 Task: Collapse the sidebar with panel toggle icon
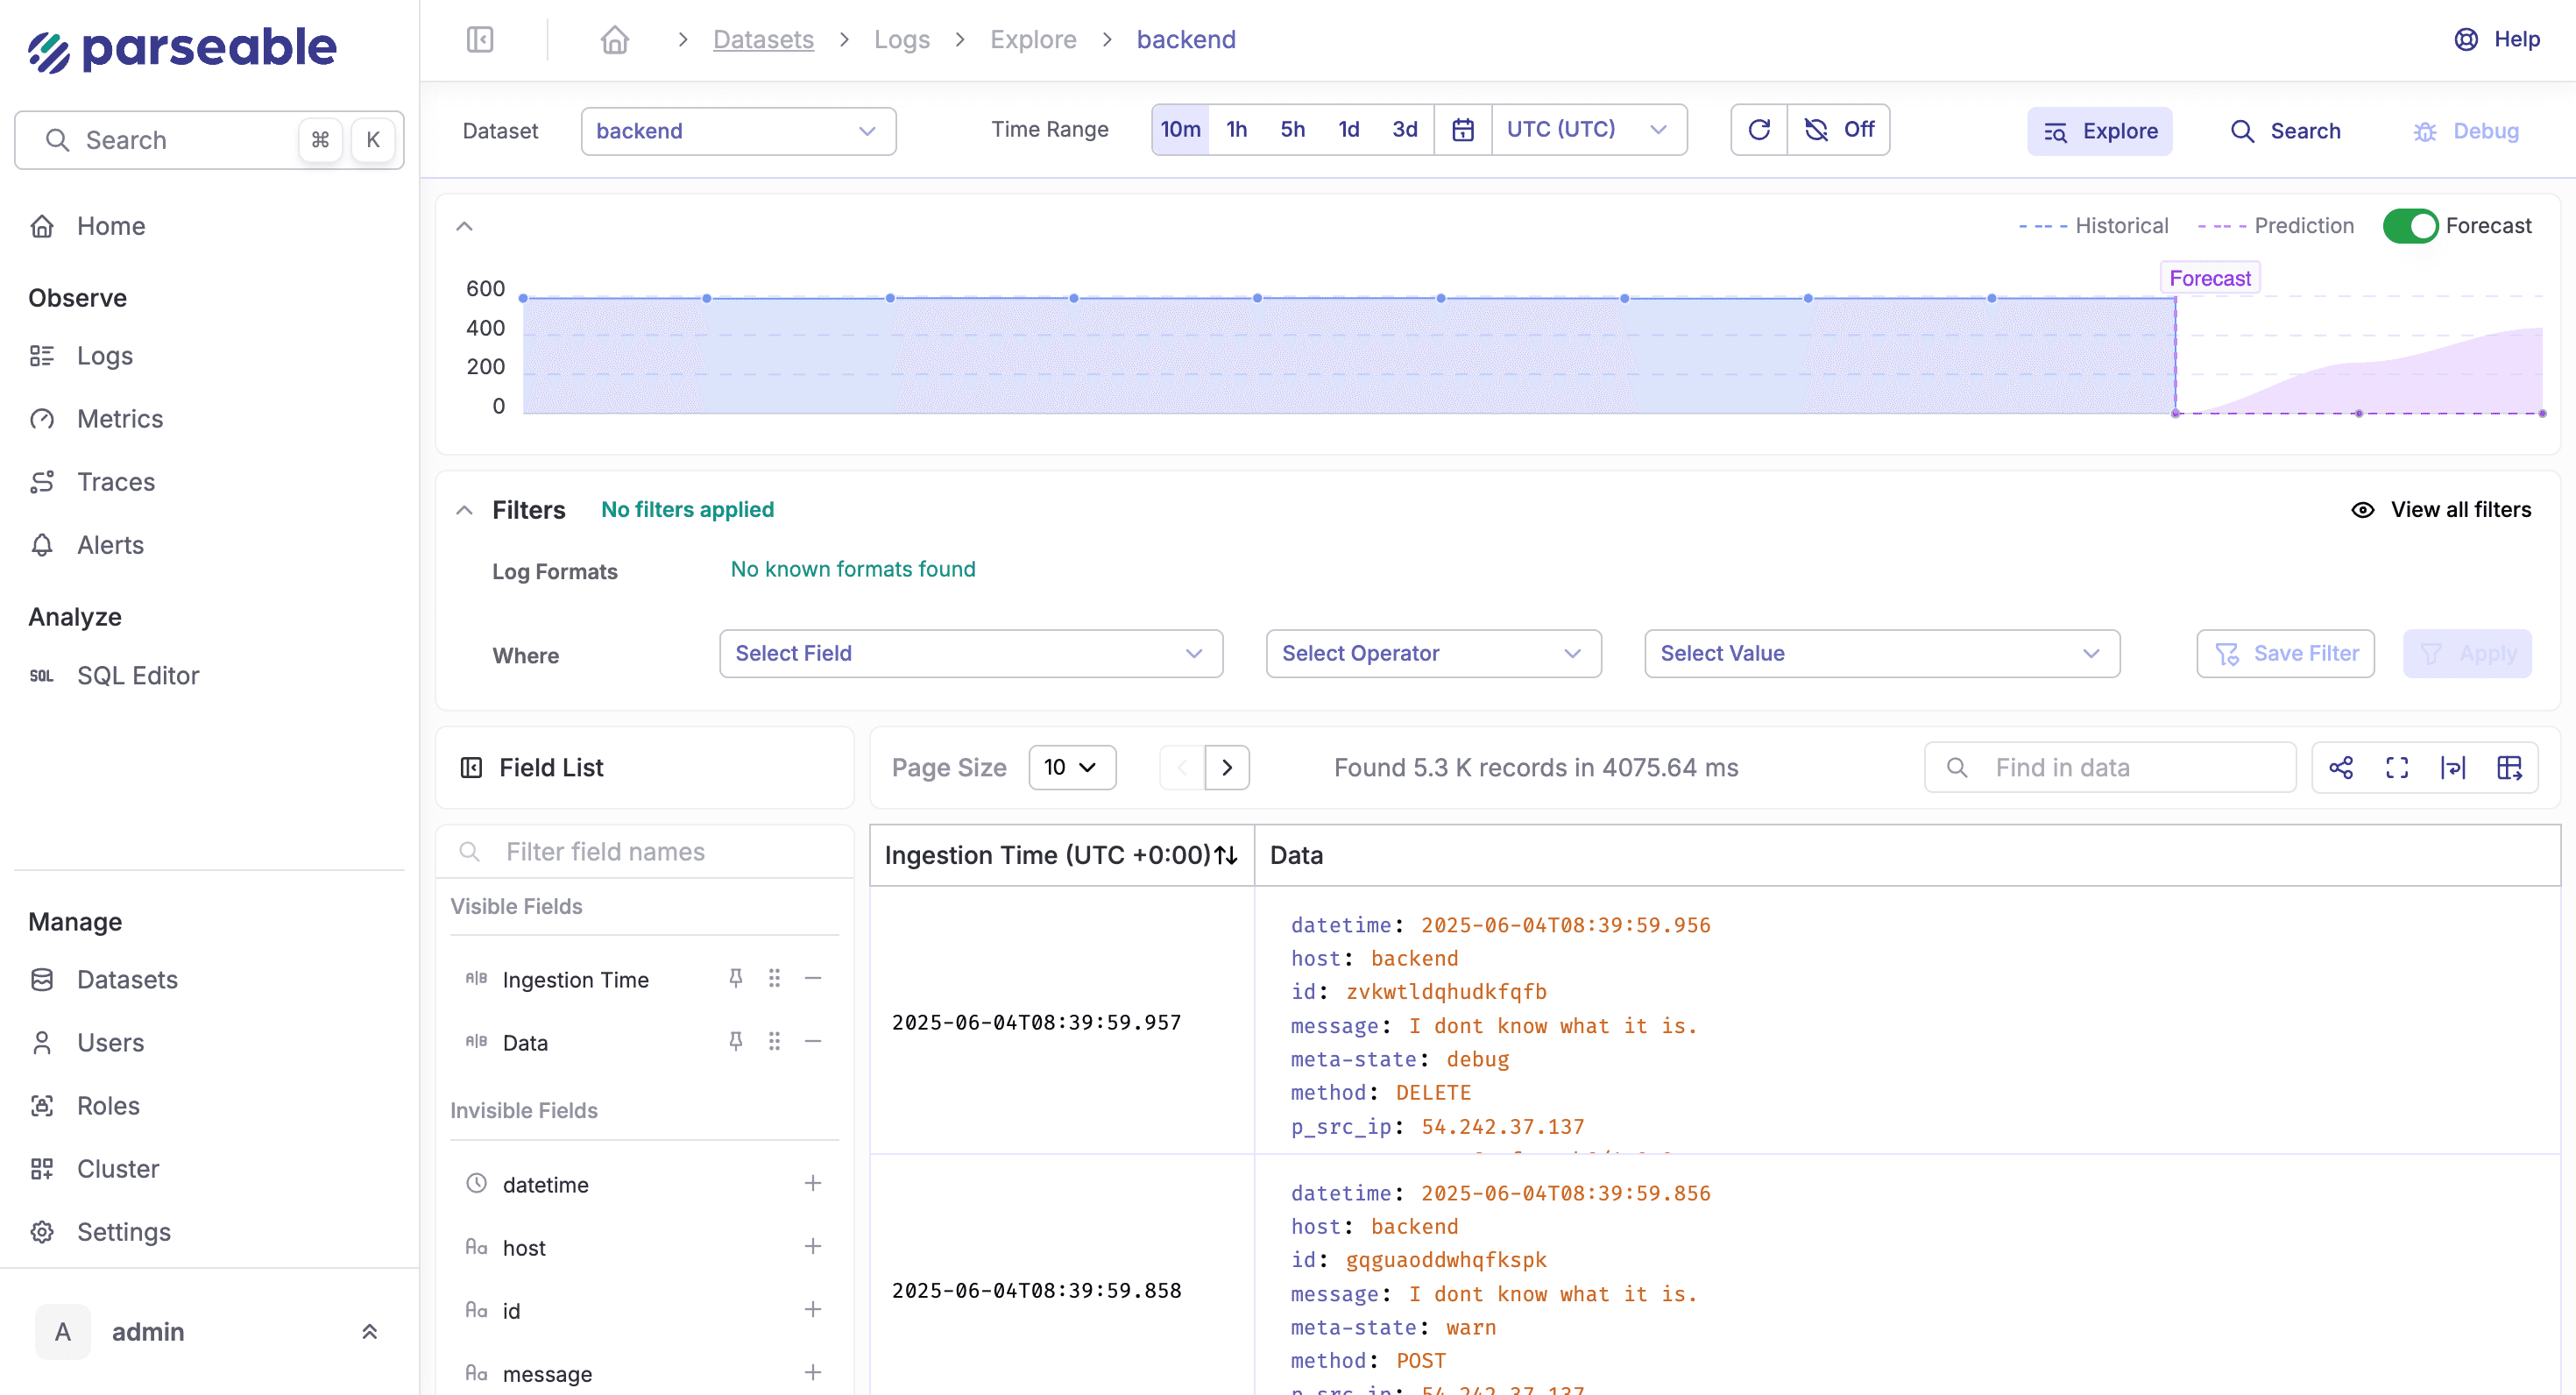coord(480,39)
